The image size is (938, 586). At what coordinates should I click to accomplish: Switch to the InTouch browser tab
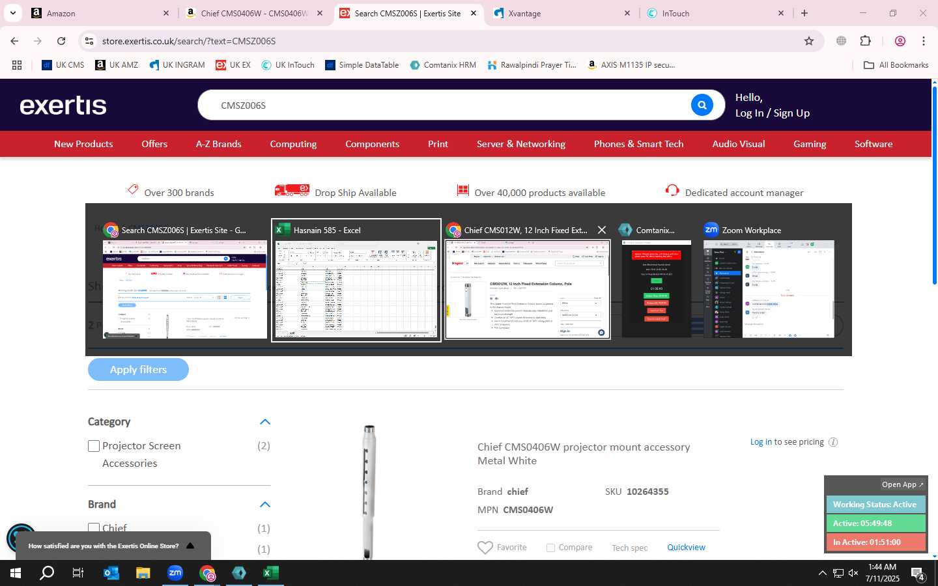(x=715, y=13)
